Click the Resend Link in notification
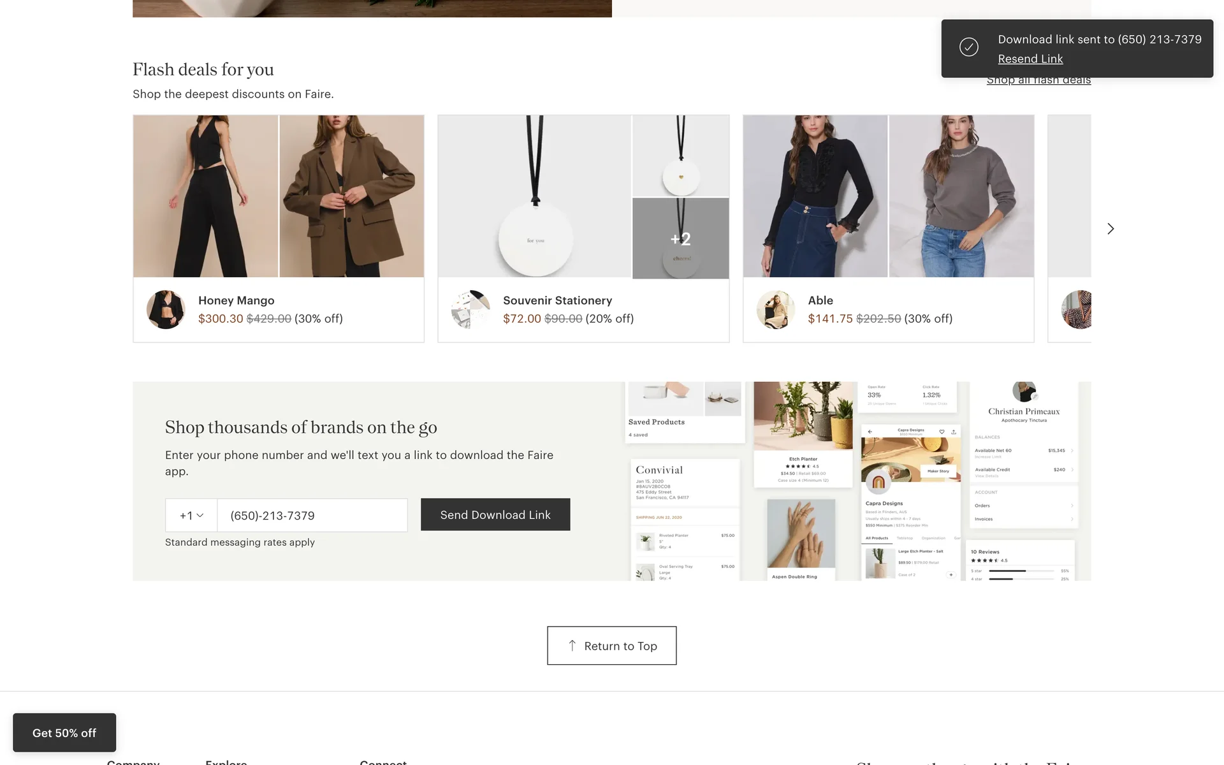The image size is (1224, 765). point(1030,59)
